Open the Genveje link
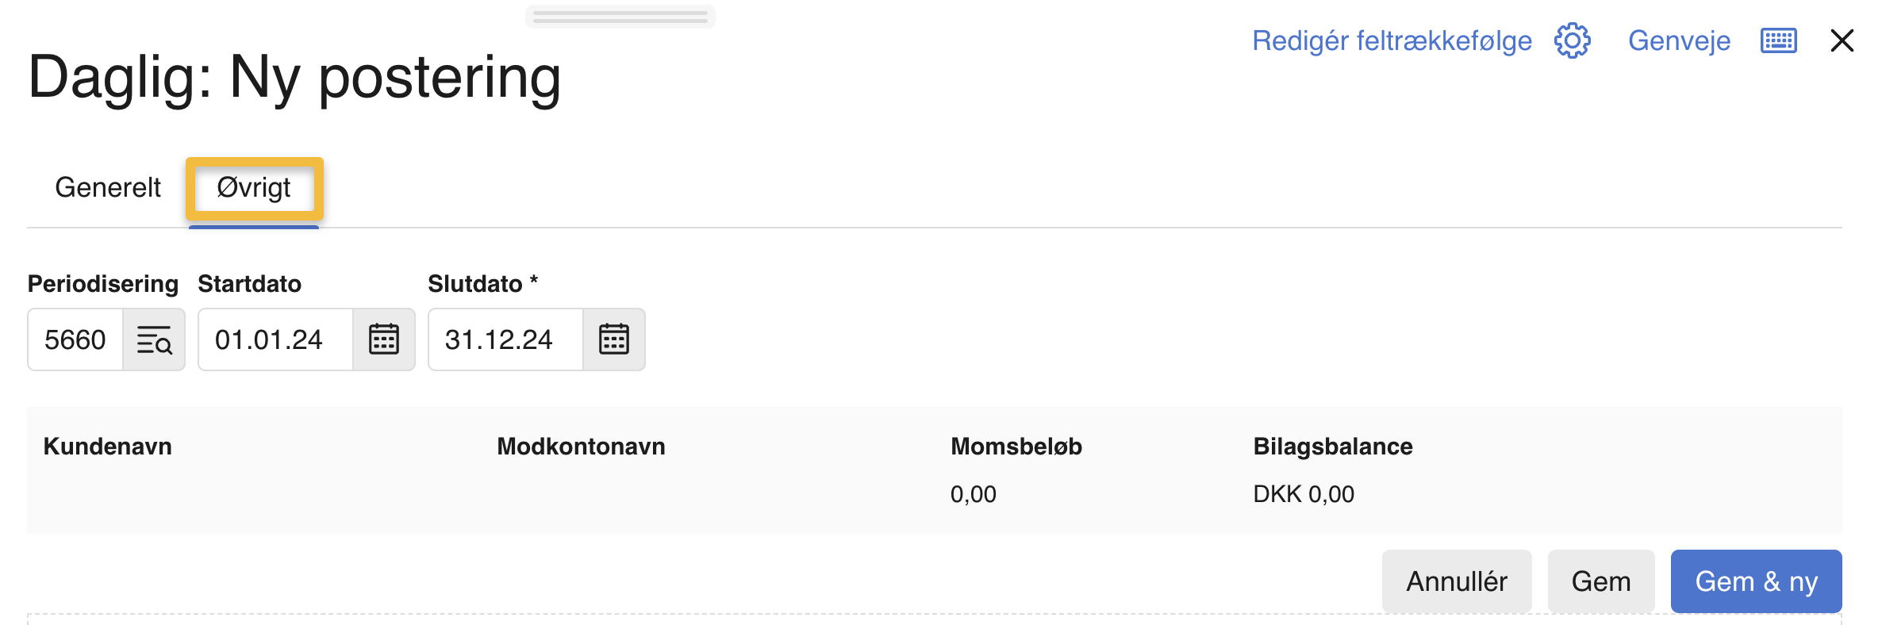Screen dimensions: 1882x625 point(1679,40)
